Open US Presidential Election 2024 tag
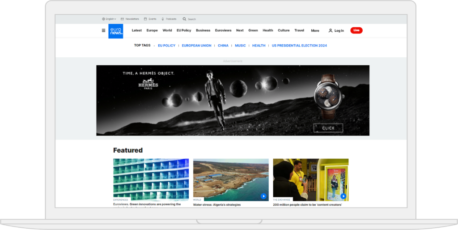The image size is (458, 230). 299,46
